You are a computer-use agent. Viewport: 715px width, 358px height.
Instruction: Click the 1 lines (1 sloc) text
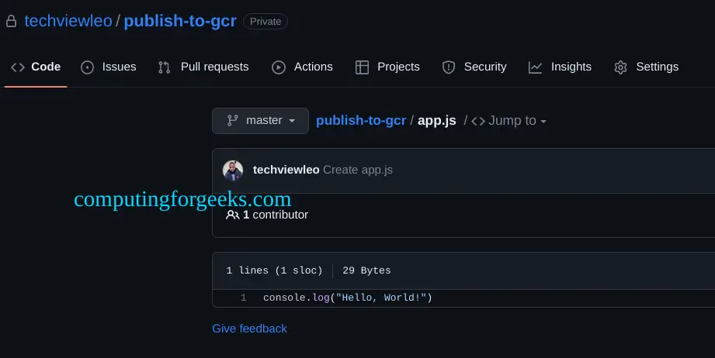point(275,270)
